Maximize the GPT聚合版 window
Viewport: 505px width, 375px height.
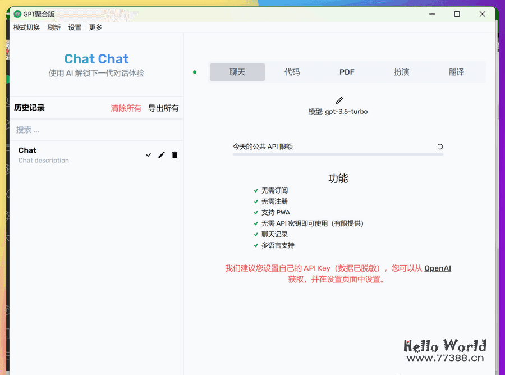click(457, 14)
